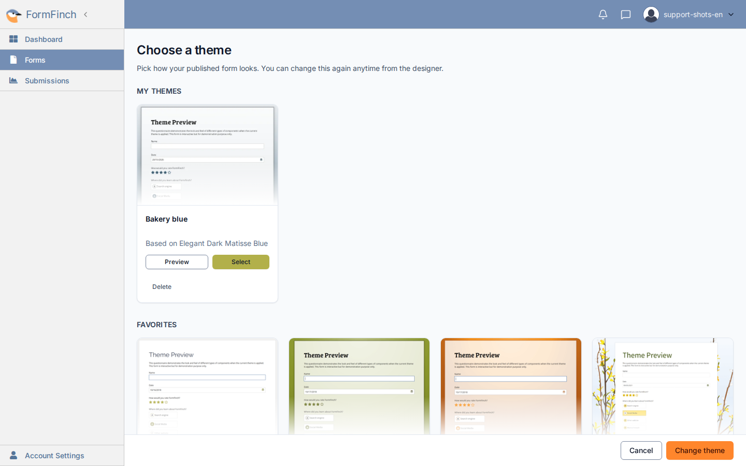Click 'Based on Elegant Dark Matisse Blue' text
This screenshot has height=466, width=746.
tap(207, 243)
